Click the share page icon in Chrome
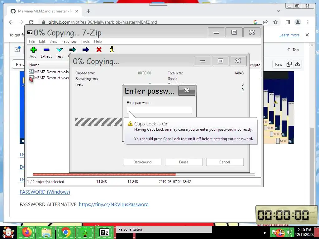The width and height of the screenshot is (319, 239). pyautogui.click(x=265, y=22)
